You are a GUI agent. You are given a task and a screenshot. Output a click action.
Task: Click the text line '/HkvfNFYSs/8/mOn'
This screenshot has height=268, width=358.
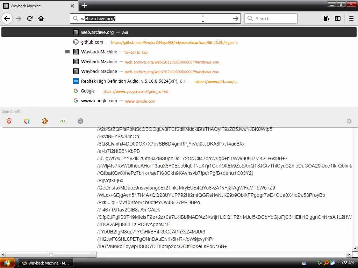click(x=118, y=136)
